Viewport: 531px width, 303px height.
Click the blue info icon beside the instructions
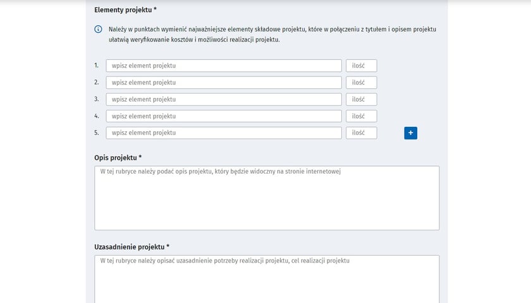point(98,29)
